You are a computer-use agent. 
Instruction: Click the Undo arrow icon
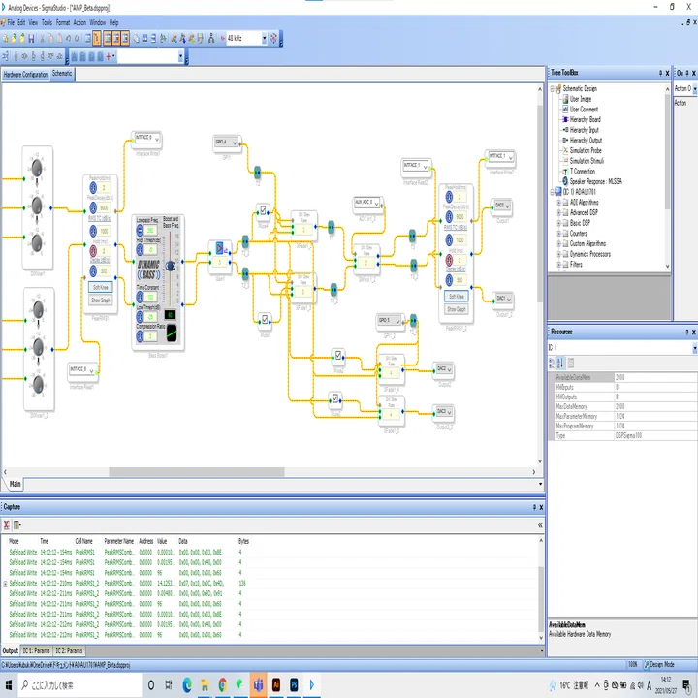[68, 38]
